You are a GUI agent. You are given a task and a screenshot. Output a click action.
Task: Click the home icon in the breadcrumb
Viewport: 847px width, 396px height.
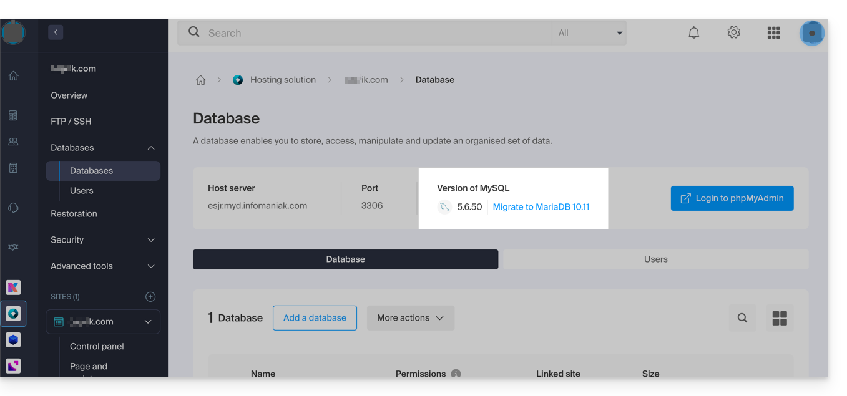tap(200, 80)
